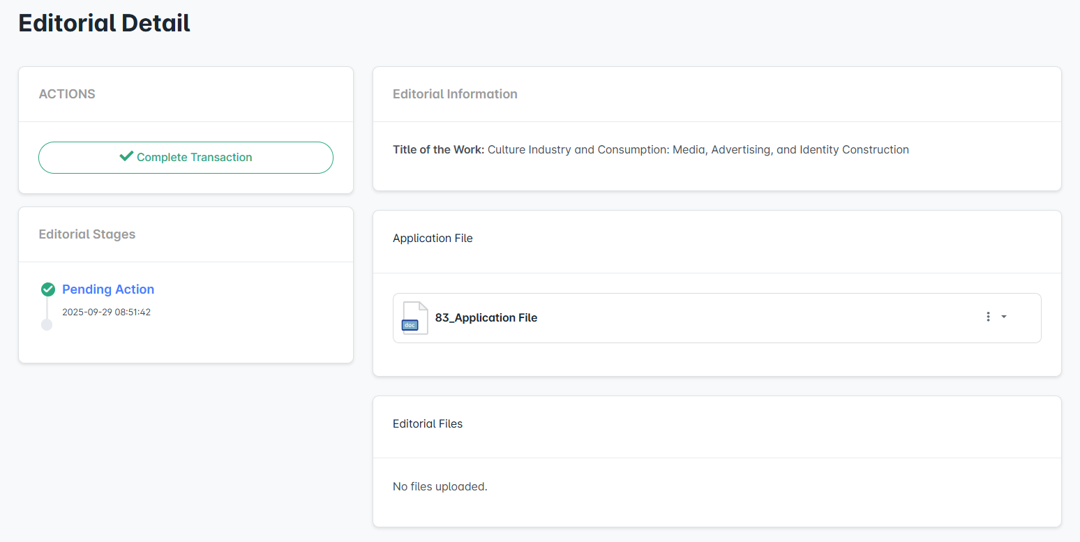The height and width of the screenshot is (542, 1080).
Task: Open the 83_Application File name
Action: coord(486,318)
